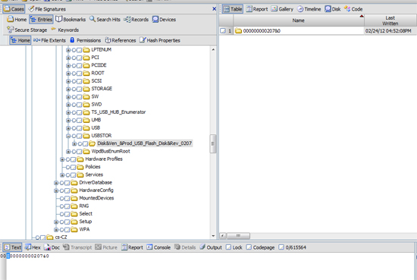The width and height of the screenshot is (417, 280).
Task: Sort by the Name column header
Action: [299, 20]
